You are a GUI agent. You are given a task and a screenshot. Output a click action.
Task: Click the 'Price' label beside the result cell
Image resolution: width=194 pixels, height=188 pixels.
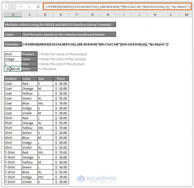point(30,69)
